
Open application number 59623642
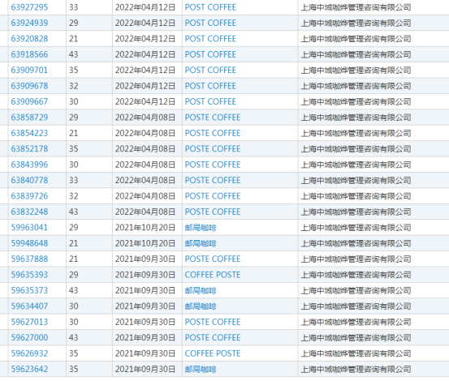click(29, 370)
